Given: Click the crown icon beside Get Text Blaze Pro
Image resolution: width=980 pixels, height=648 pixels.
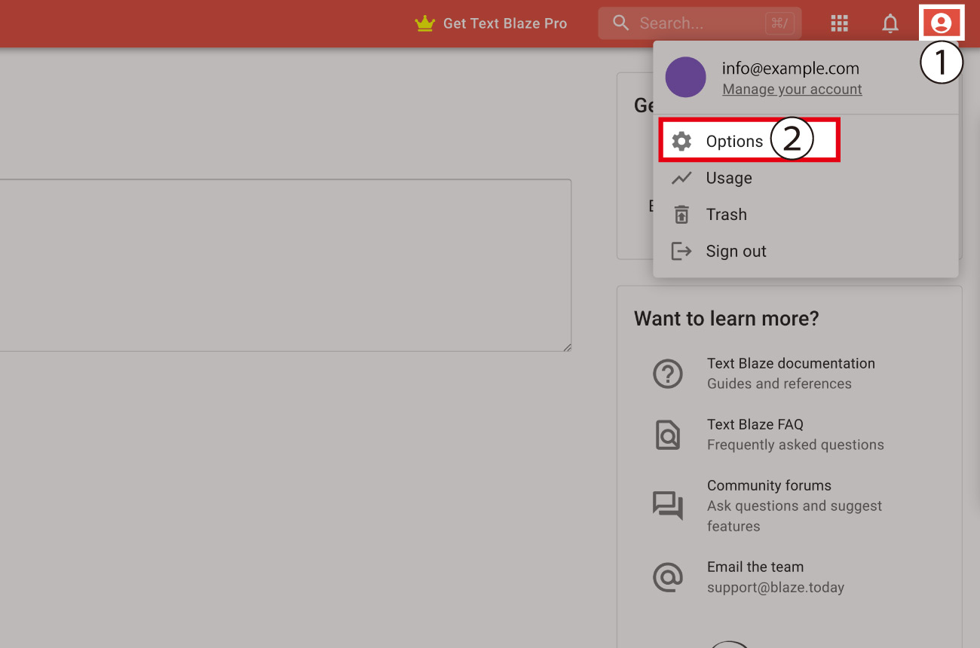Looking at the screenshot, I should point(425,23).
